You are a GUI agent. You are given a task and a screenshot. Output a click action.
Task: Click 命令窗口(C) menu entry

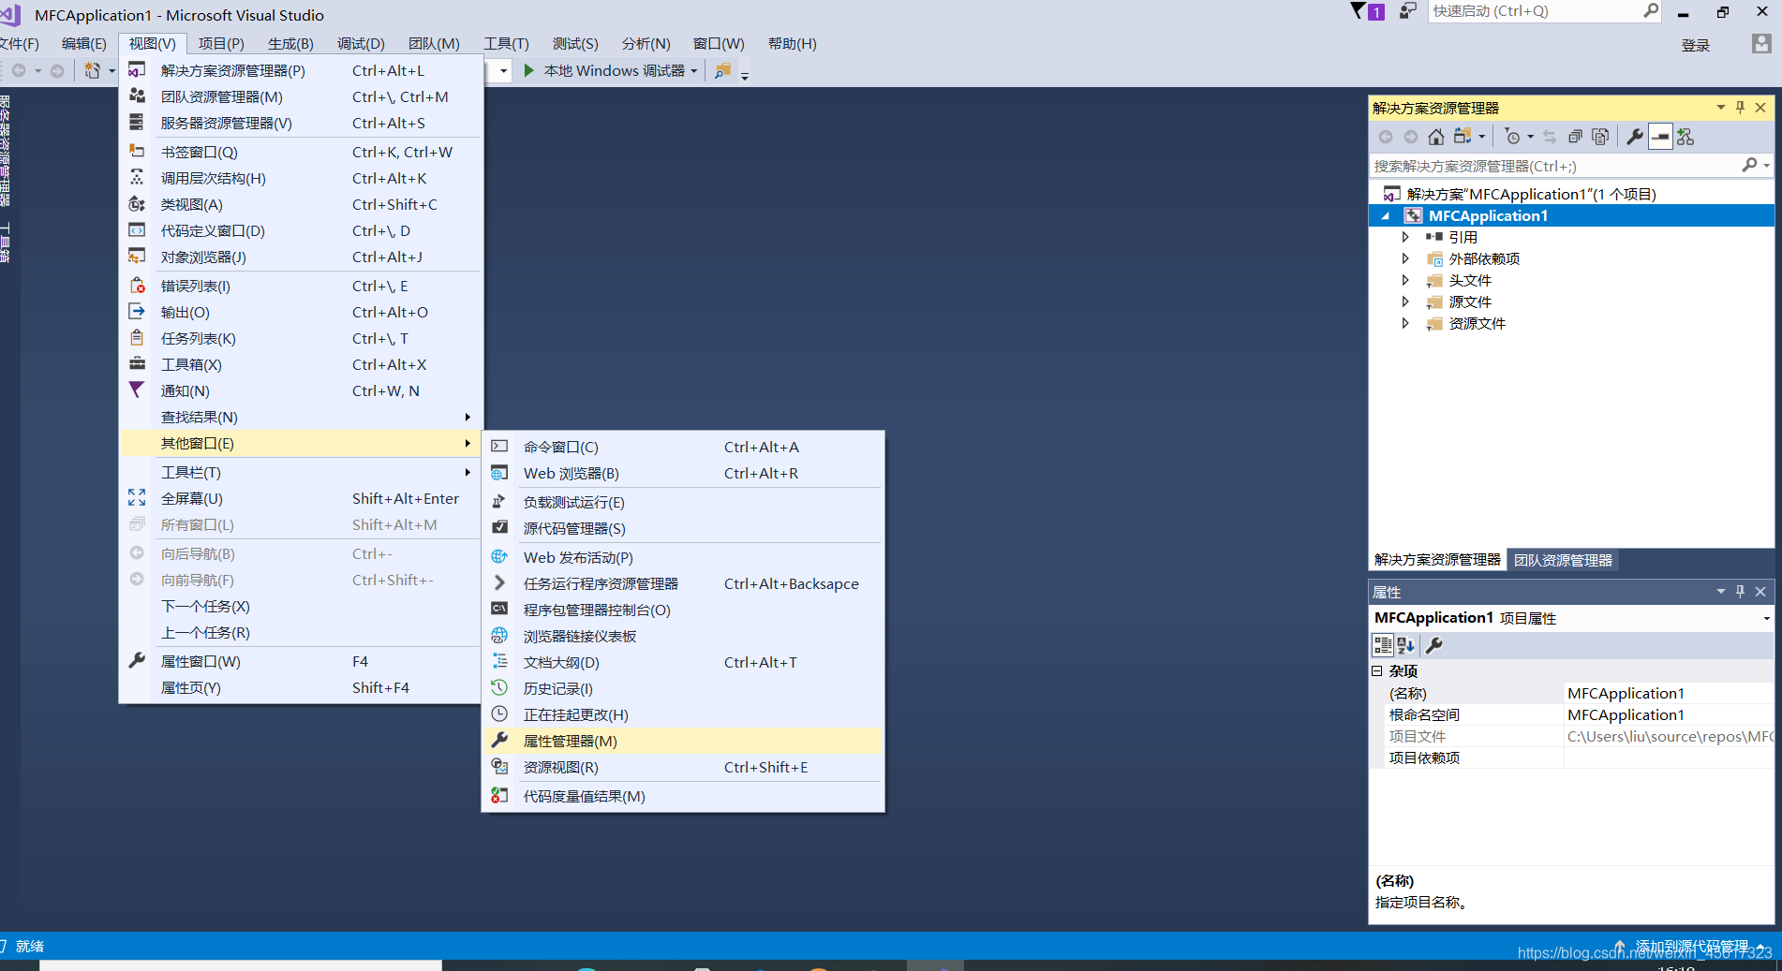[x=682, y=447]
